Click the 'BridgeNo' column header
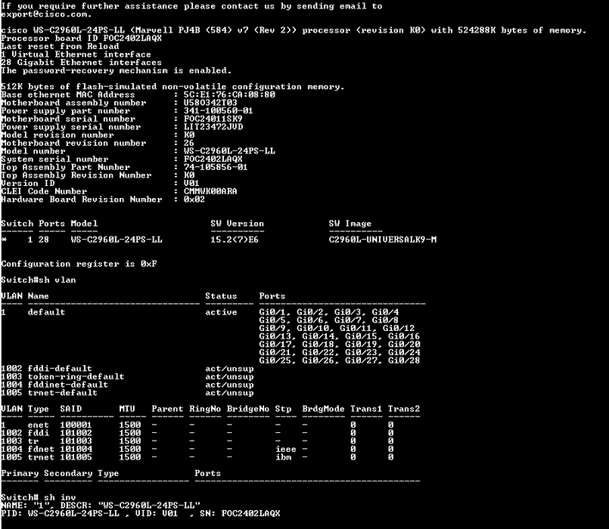This screenshot has height=529, width=609. (248, 410)
